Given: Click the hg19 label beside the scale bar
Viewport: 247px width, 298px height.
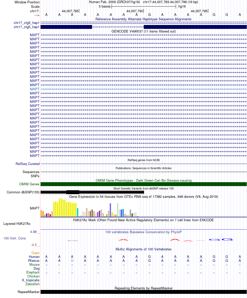Looking at the screenshot, I should pos(182,7).
